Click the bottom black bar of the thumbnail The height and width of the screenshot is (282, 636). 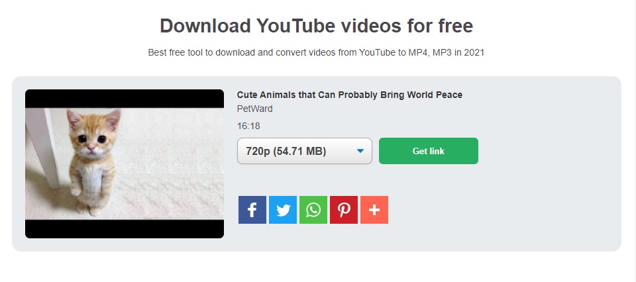click(x=125, y=229)
